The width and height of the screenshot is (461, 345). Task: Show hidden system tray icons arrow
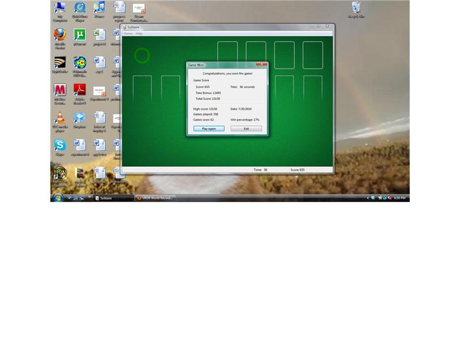(x=368, y=198)
